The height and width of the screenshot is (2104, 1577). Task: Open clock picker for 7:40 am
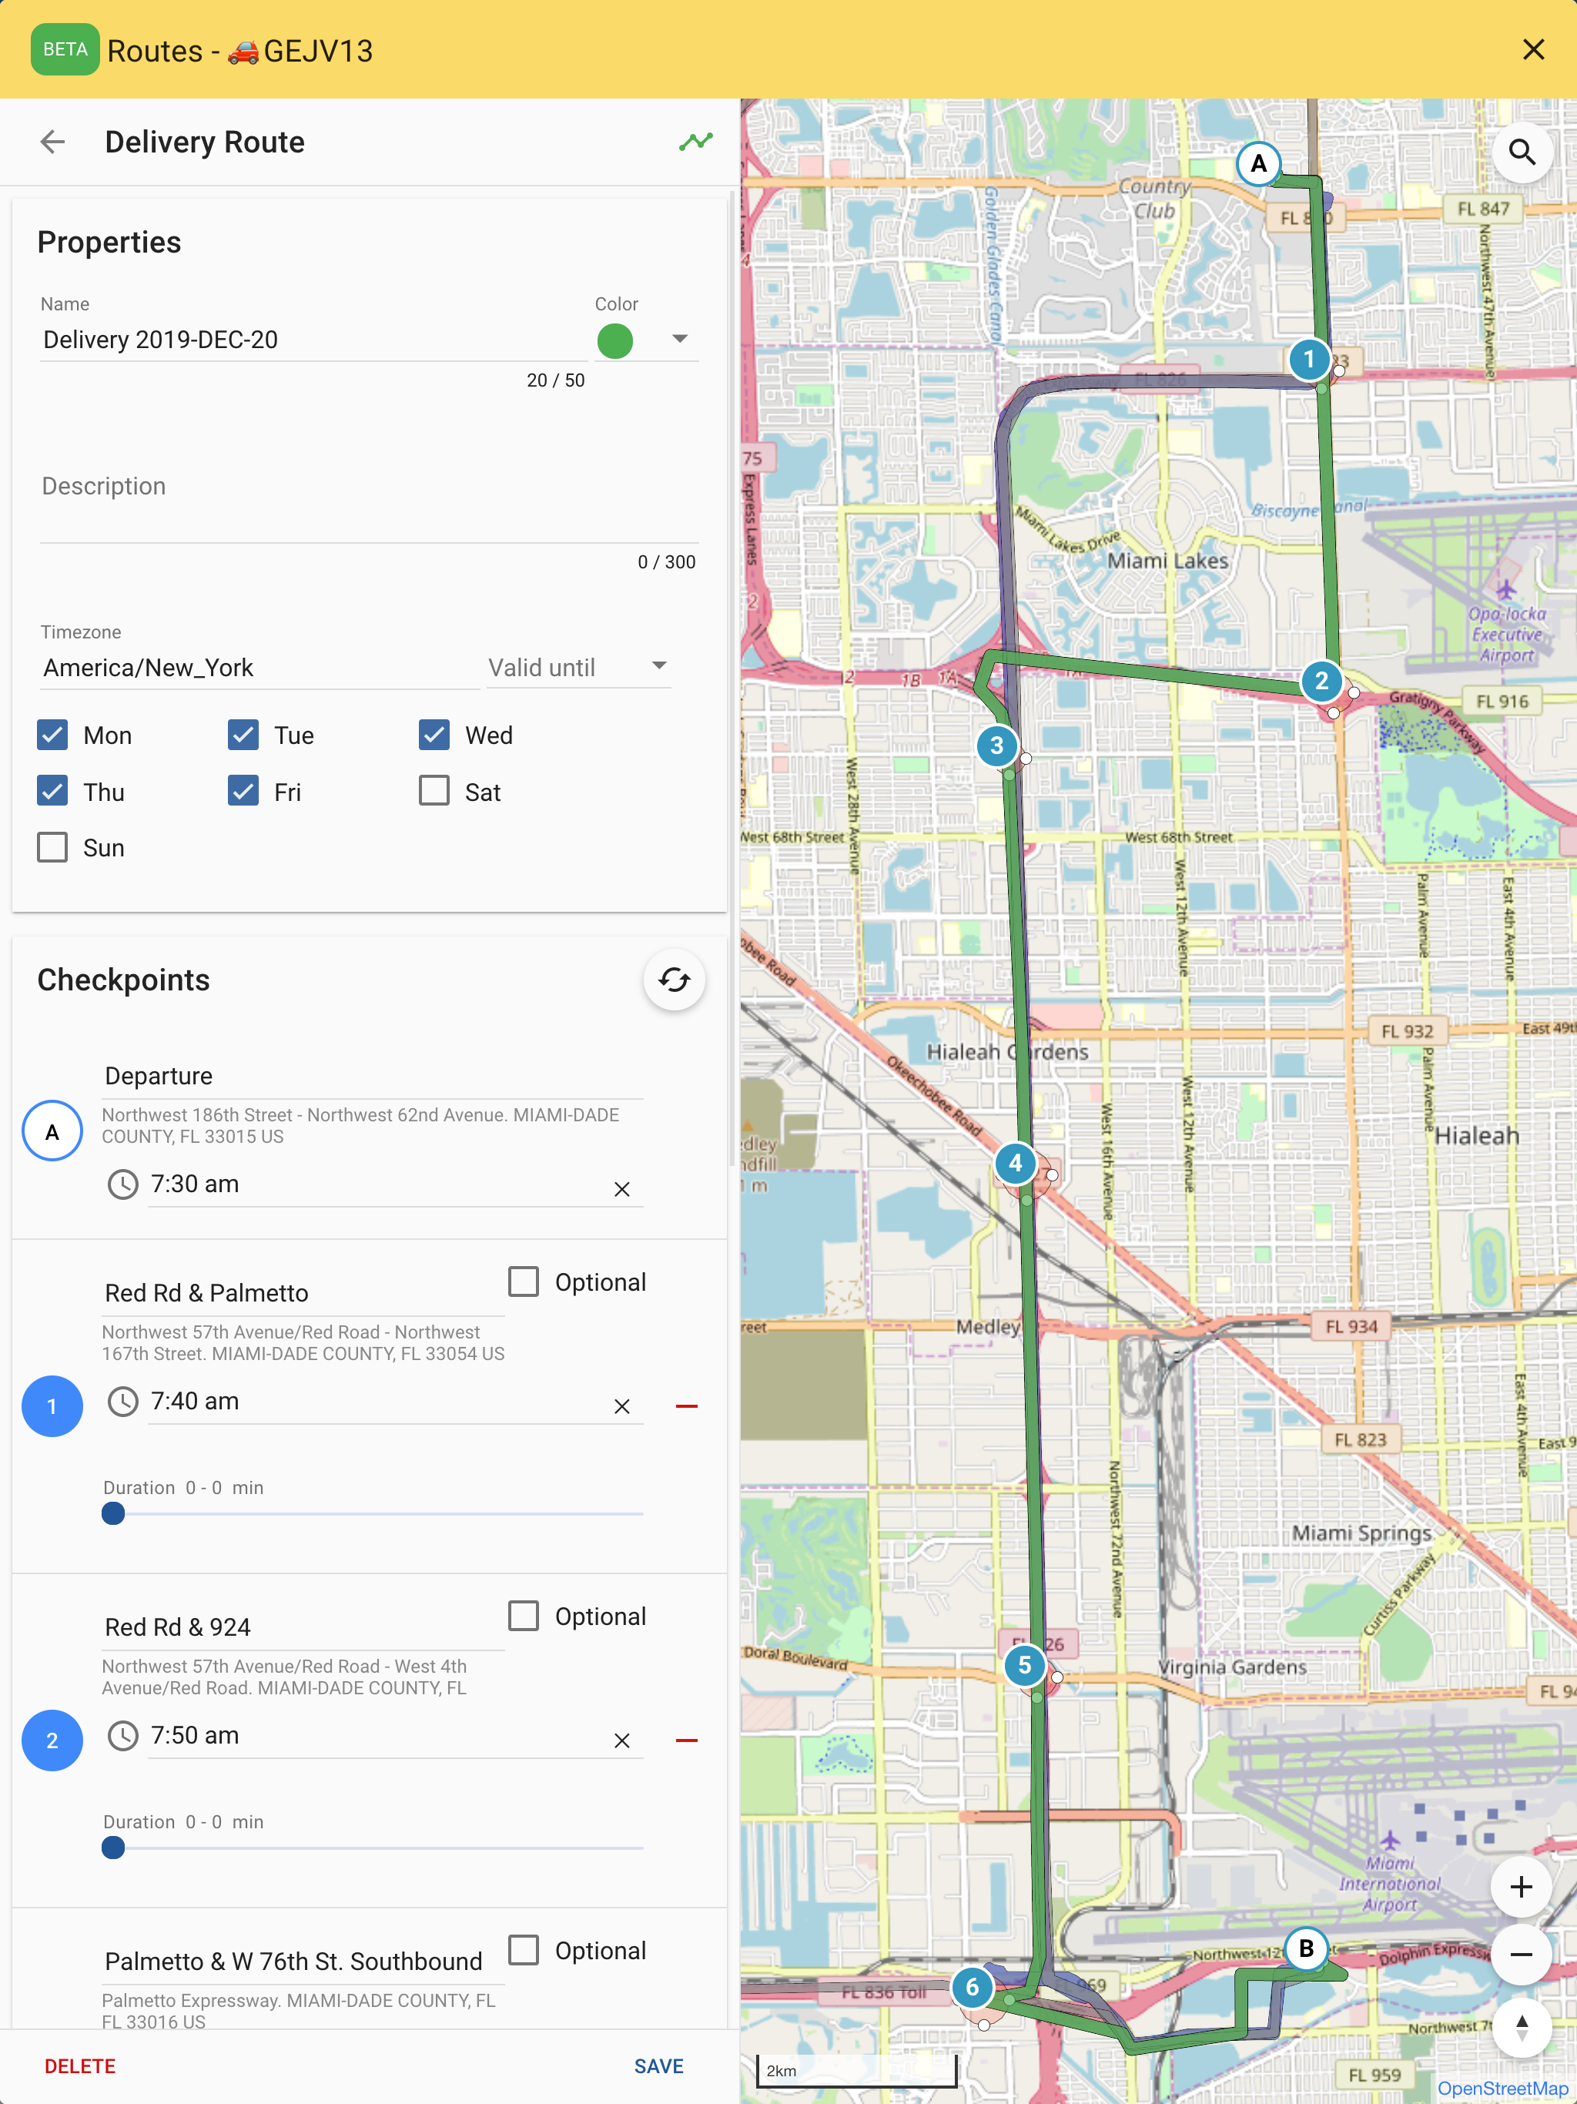tap(122, 1402)
